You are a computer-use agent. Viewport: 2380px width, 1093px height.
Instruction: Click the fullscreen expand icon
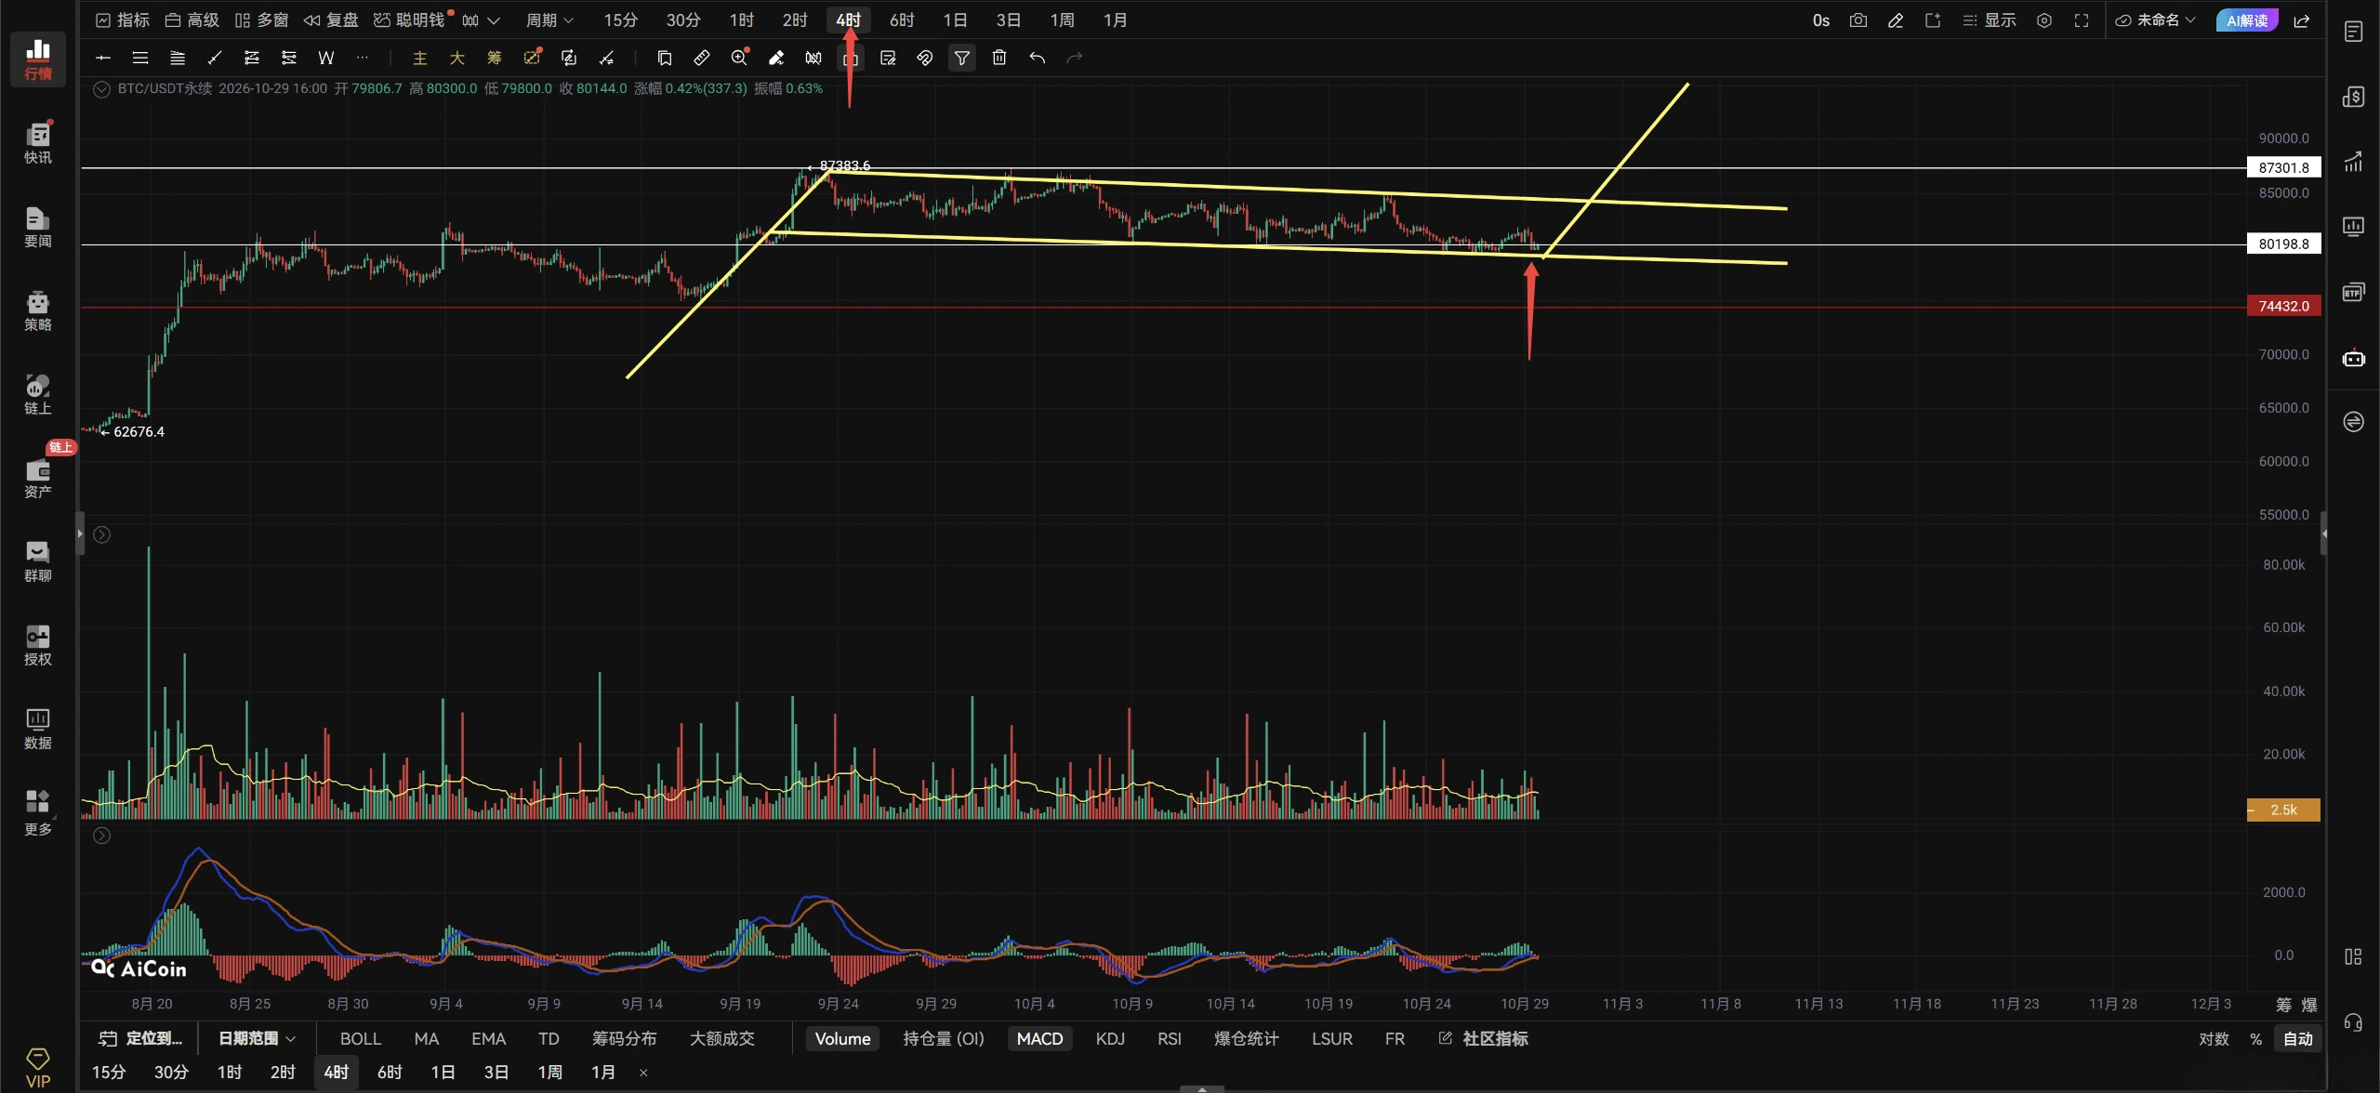pyautogui.click(x=2082, y=20)
